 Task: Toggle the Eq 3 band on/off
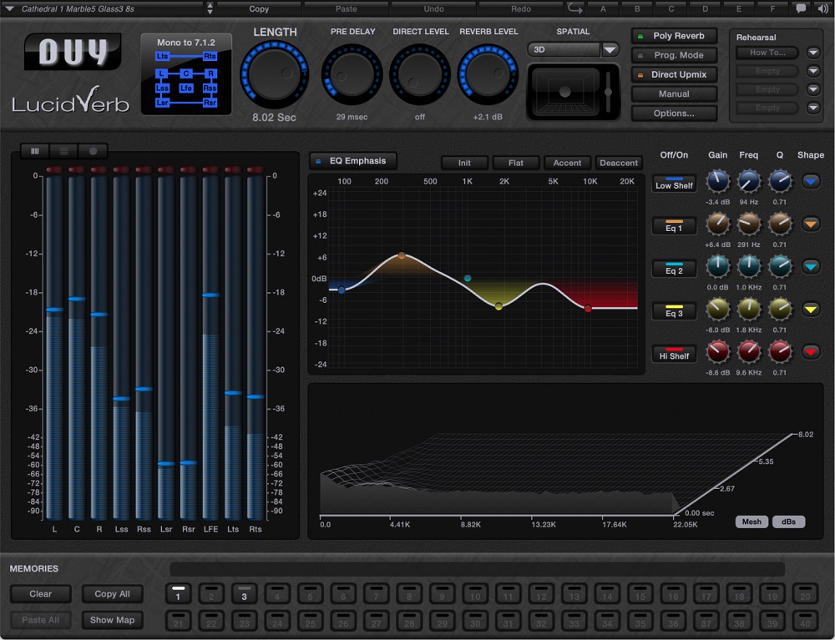pyautogui.click(x=674, y=311)
